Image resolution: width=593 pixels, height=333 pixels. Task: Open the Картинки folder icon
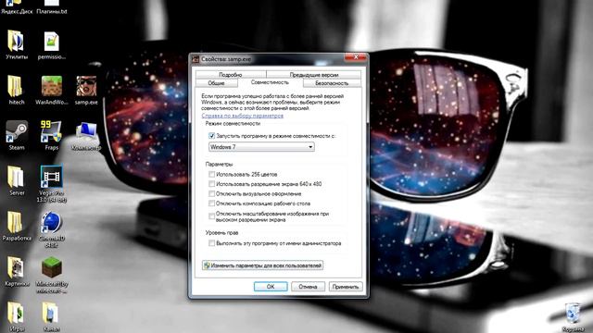[x=16, y=267]
